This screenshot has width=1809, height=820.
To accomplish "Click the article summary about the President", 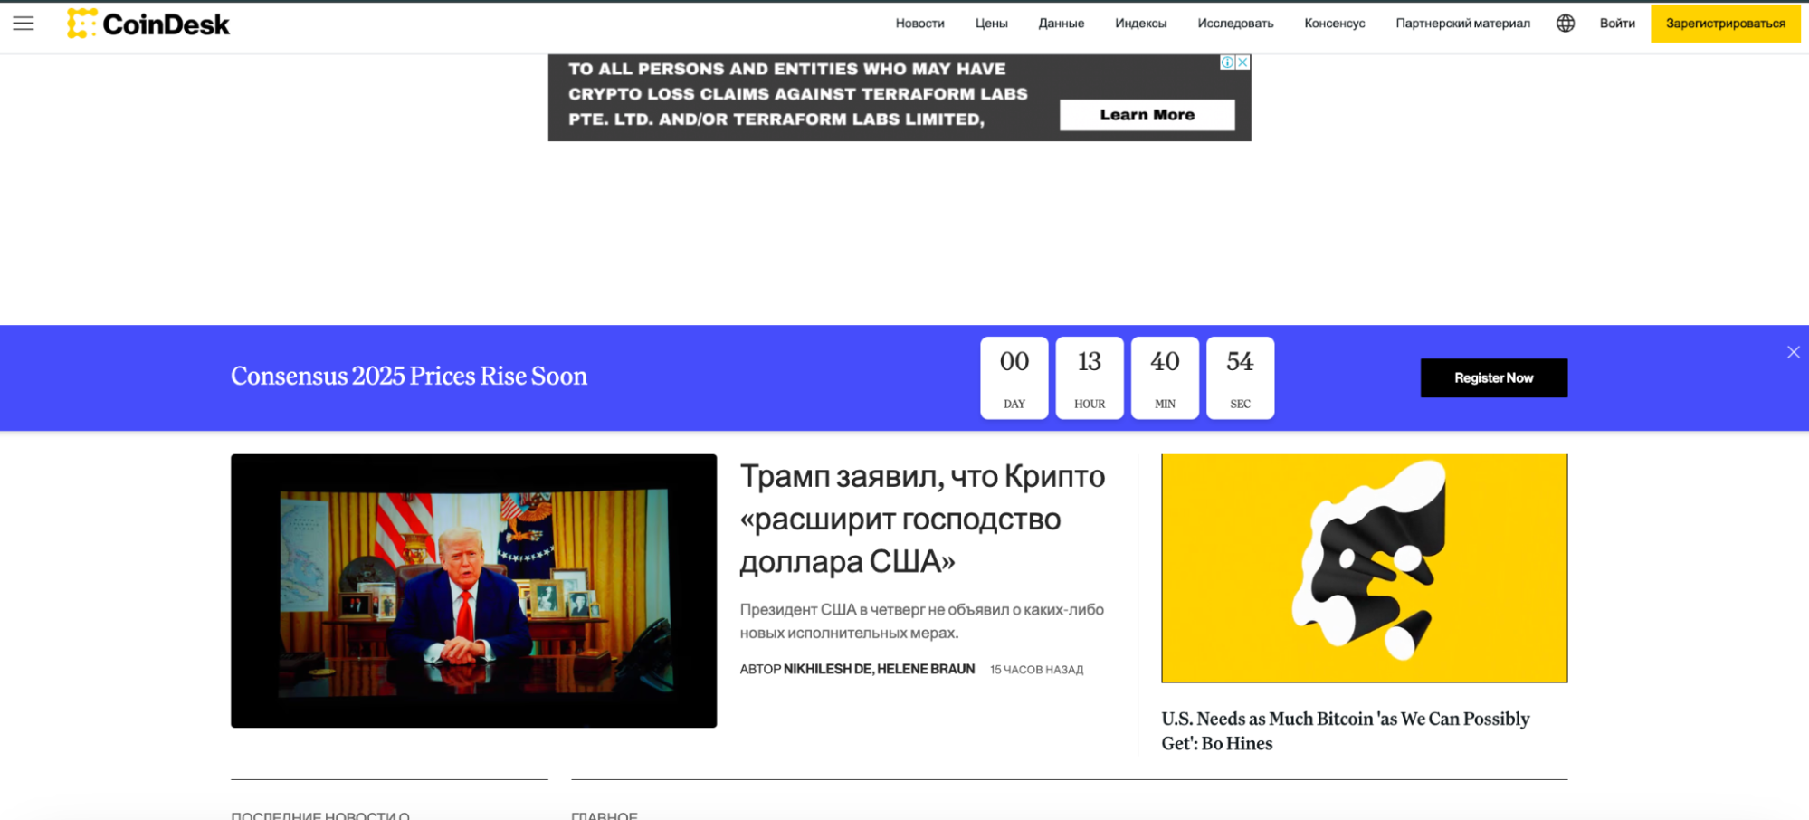I will 921,621.
